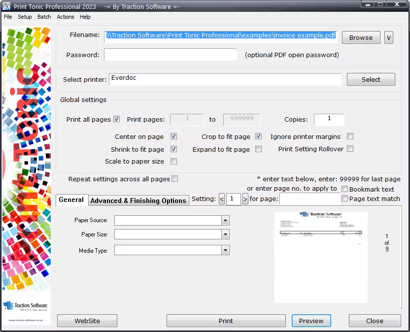Click the Print Tonic app icon in title bar
Image resolution: width=410 pixels, height=332 pixels.
pos(6,6)
